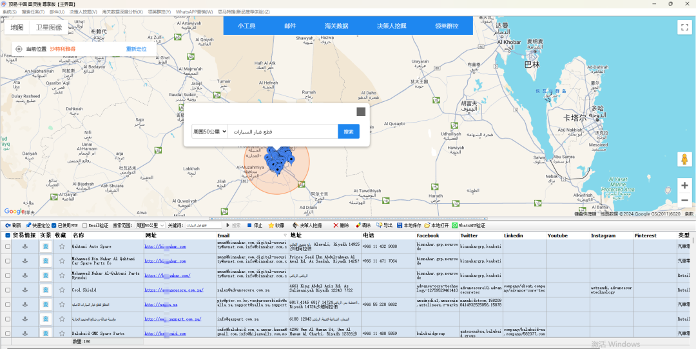Open street view icon for Cool Shield row
Viewport: 696px width, 349px height.
coord(45,290)
